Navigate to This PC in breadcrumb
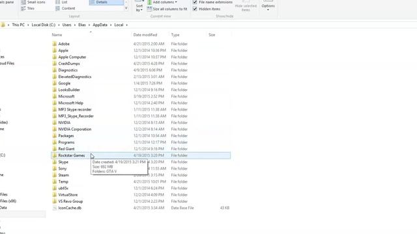Viewport: 417px width, 234px height. pos(18,25)
